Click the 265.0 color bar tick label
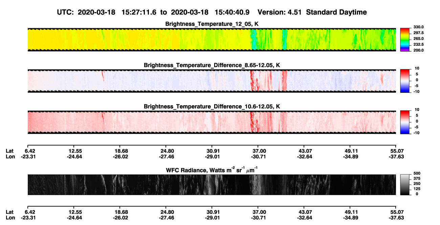Screen dimensions: 440x225 [x=419, y=39]
